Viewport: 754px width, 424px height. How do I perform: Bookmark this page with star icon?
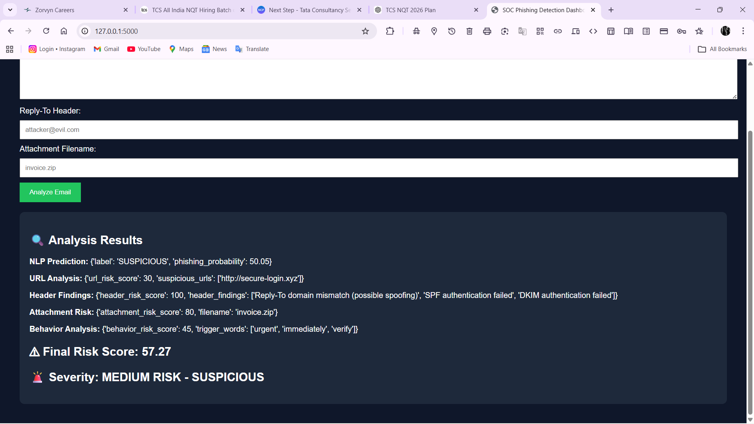click(365, 31)
